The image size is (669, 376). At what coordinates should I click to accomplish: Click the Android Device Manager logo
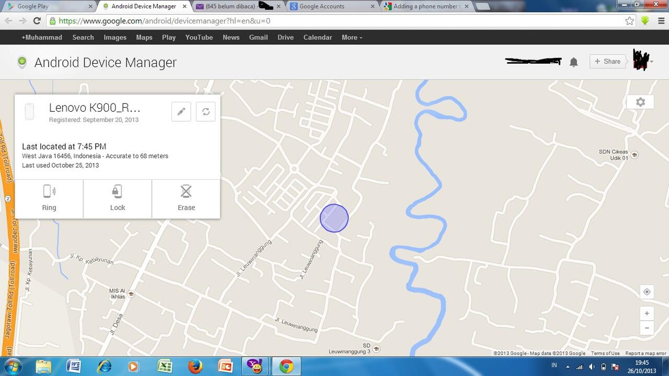(22, 62)
